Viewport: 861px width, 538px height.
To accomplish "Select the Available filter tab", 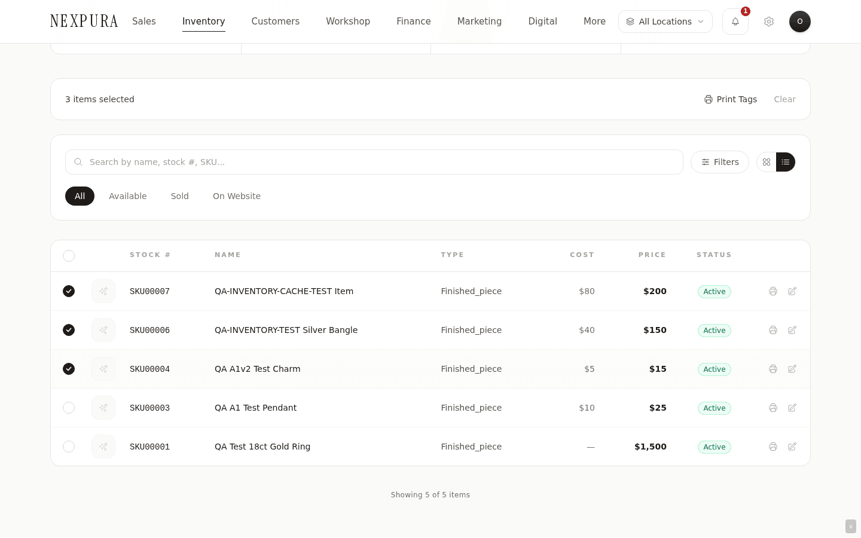I will coord(128,196).
